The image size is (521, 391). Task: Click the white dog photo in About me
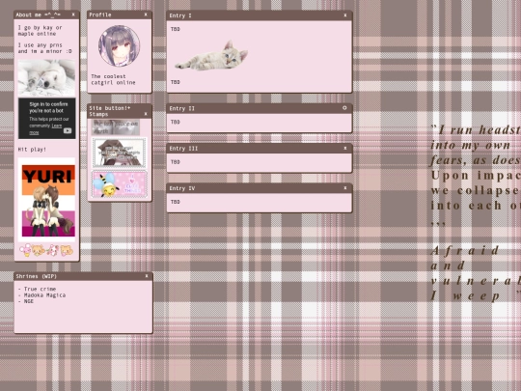click(x=46, y=77)
